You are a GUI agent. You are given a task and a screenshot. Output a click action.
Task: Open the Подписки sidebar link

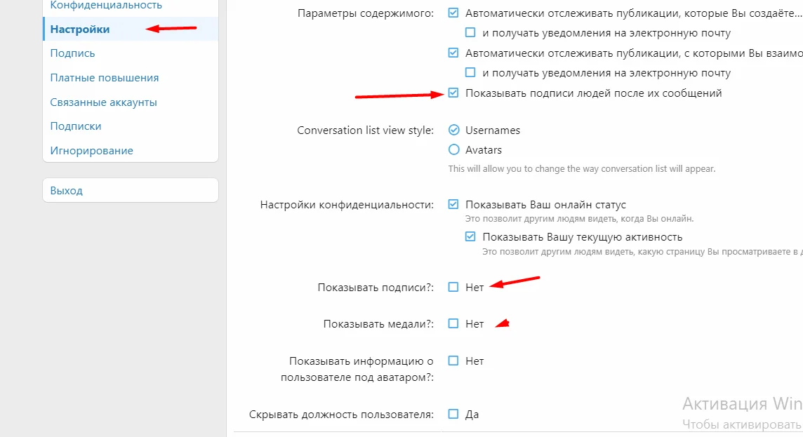click(76, 126)
